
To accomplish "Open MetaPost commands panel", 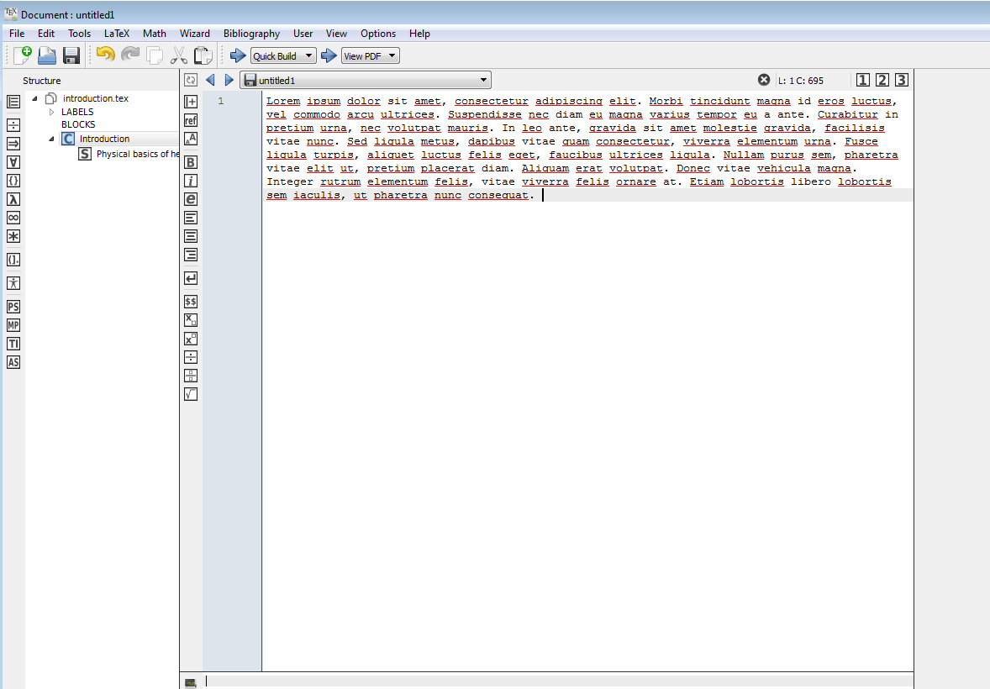I will [x=13, y=325].
